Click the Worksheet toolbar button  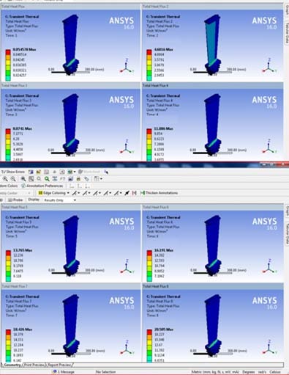89,172
